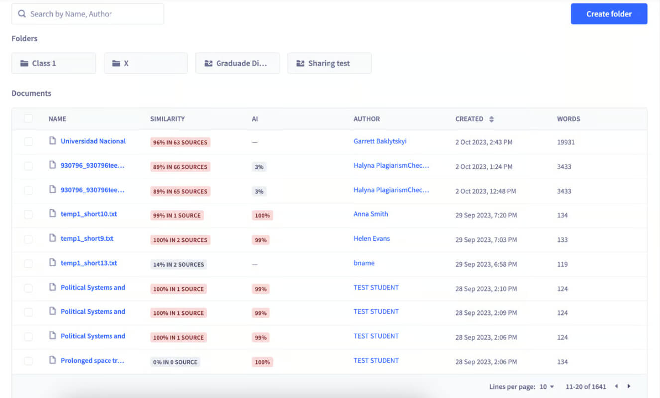660x398 pixels.
Task: Open shared folder Graduade Di...
Action: [237, 63]
